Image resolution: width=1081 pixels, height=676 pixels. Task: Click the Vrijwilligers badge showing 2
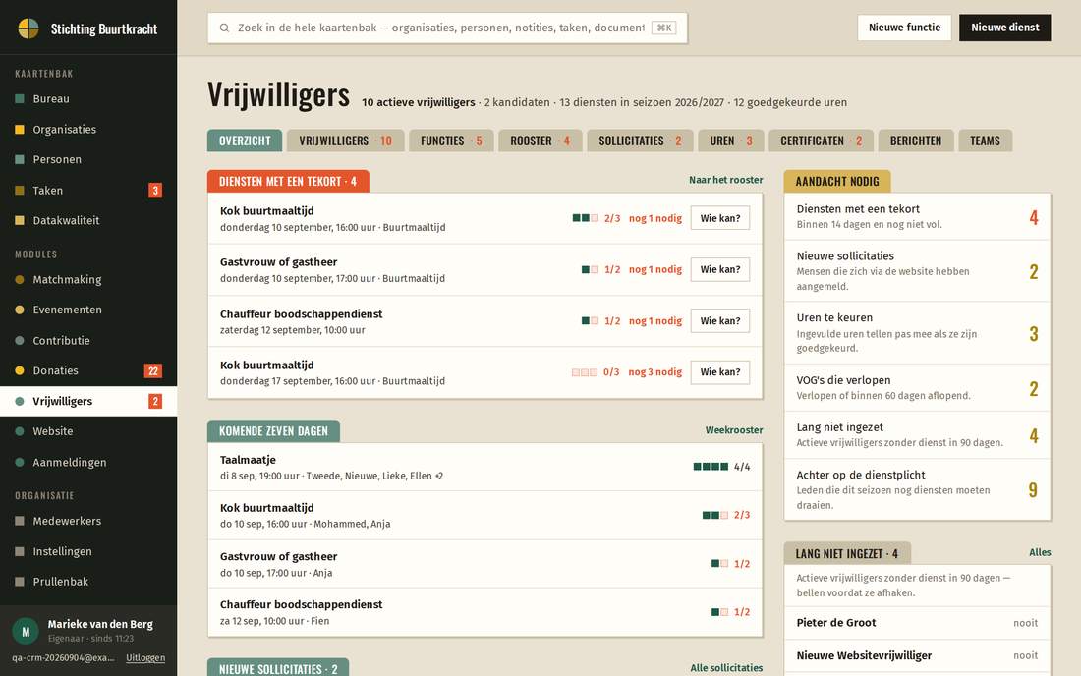click(155, 401)
